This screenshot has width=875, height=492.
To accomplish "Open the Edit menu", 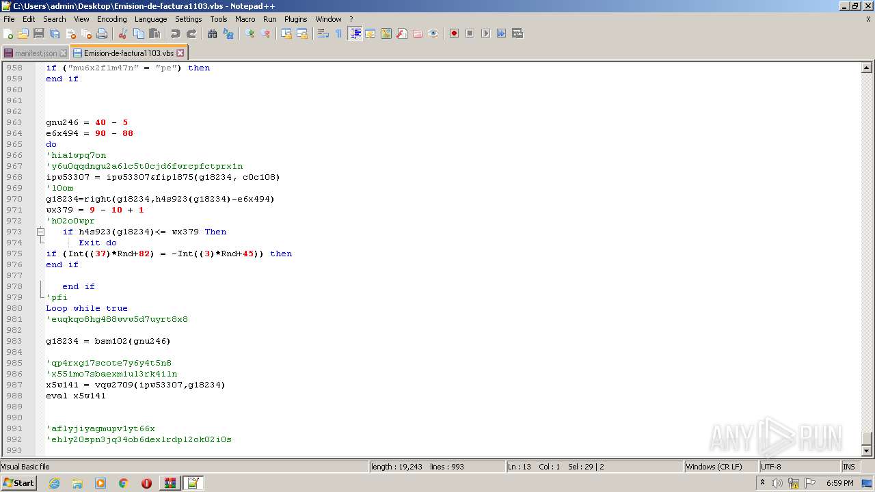I will point(29,19).
